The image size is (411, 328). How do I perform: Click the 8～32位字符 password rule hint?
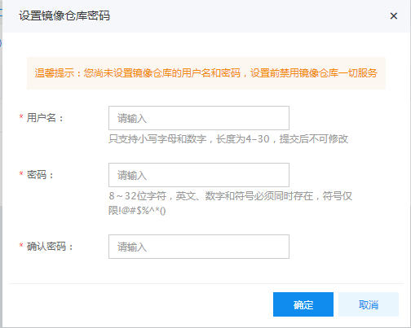coord(138,196)
